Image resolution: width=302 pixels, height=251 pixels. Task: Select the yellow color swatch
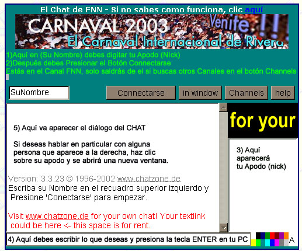pos(254,243)
